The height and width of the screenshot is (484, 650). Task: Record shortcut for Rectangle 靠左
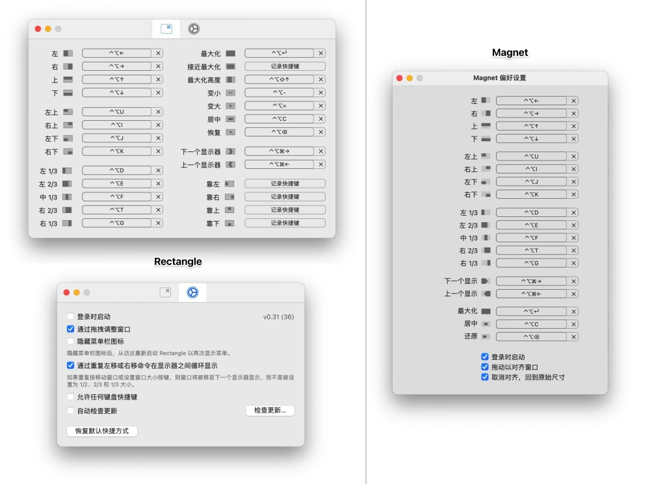[285, 184]
